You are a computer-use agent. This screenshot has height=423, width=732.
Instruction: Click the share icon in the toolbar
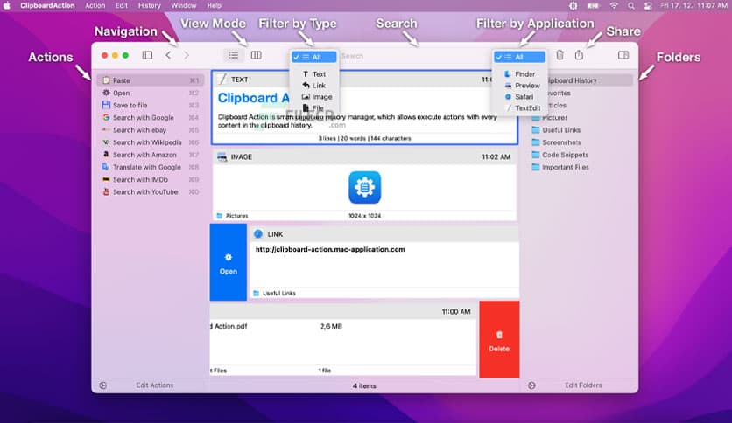(579, 55)
